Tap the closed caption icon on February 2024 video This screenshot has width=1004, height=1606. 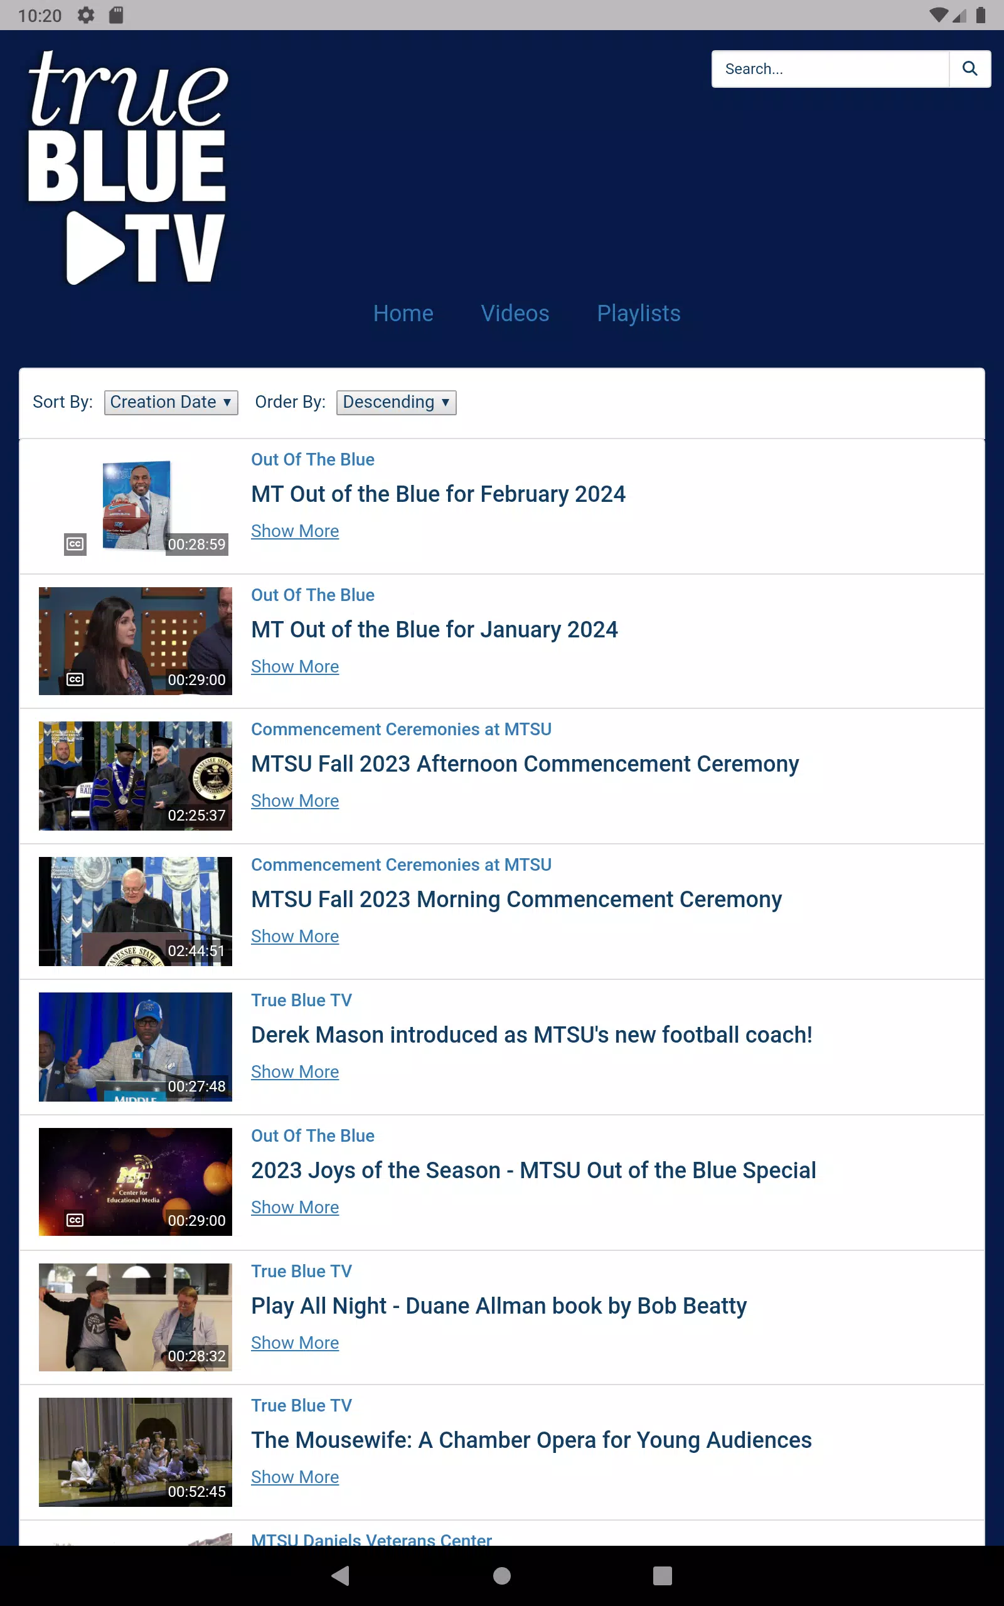pyautogui.click(x=75, y=544)
